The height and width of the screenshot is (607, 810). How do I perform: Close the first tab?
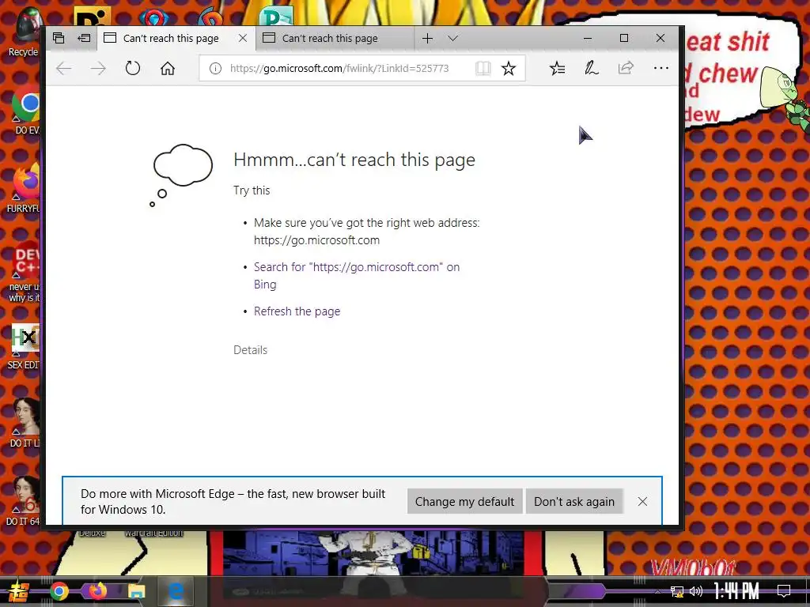(x=243, y=38)
